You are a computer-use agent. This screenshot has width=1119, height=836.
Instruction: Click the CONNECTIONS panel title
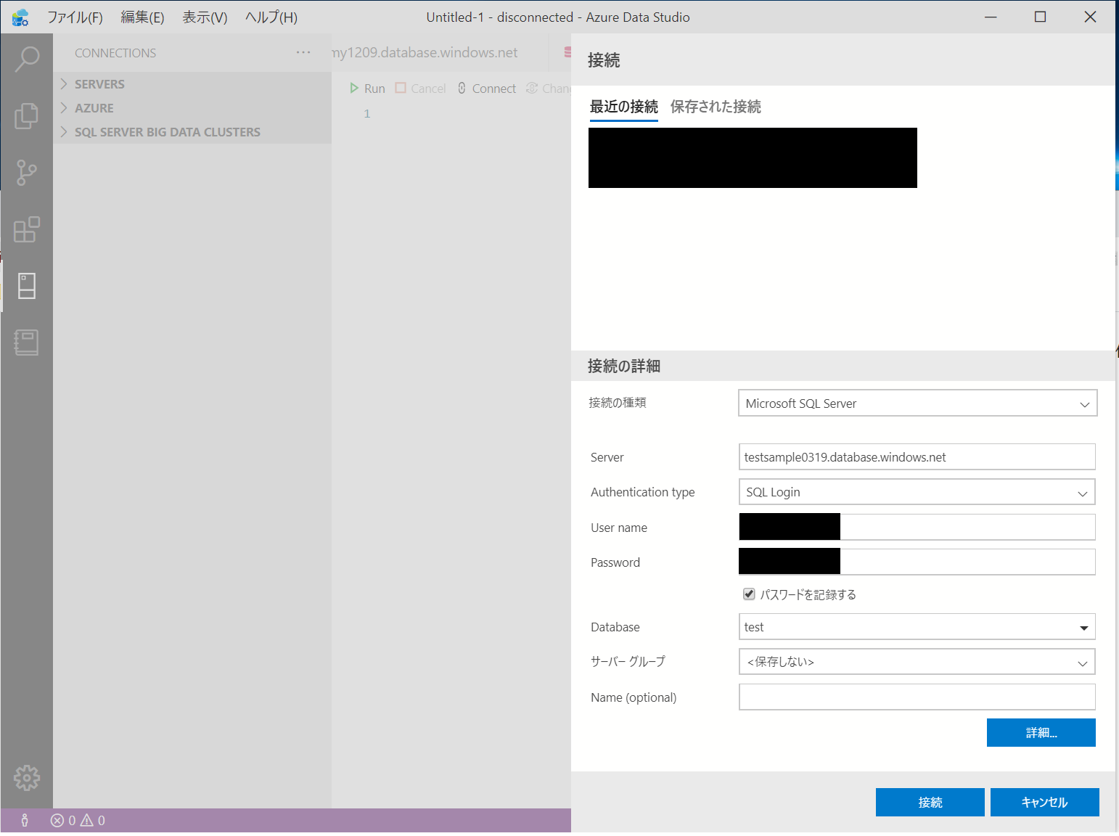click(x=115, y=53)
